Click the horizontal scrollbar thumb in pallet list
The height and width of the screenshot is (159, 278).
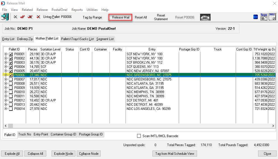pos(10,126)
